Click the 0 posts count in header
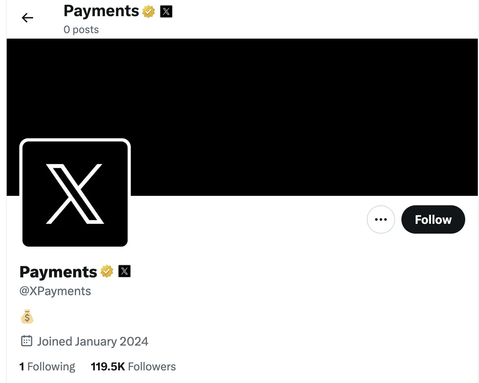Image resolution: width=479 pixels, height=383 pixels. 81,29
